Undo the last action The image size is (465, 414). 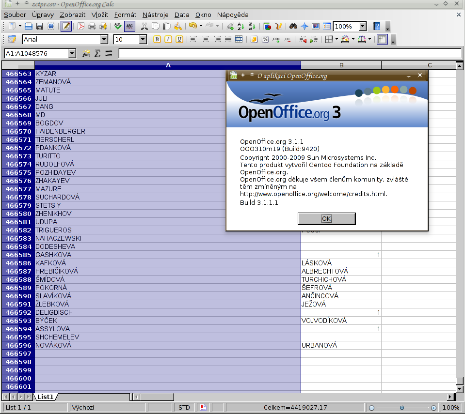point(193,26)
